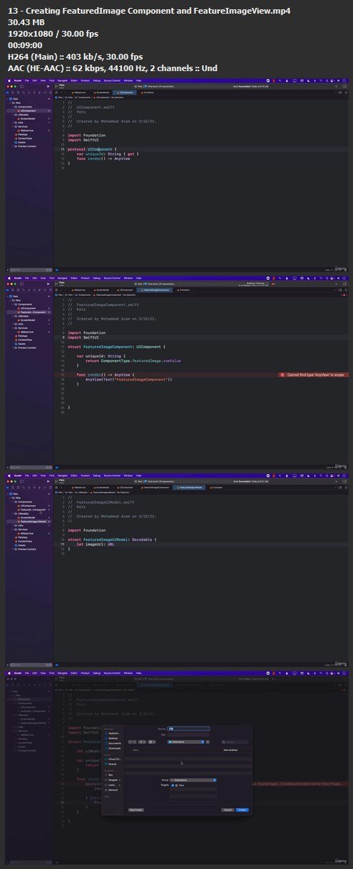
Task: Select the FeaturedImageUIModel tab in the FeaturedImageUIModel.swift frame
Action: [x=189, y=488]
